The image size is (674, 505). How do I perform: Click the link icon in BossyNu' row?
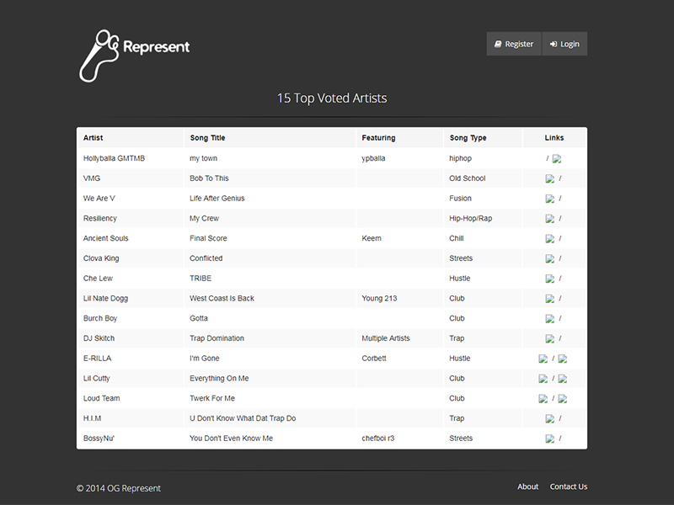coord(549,439)
